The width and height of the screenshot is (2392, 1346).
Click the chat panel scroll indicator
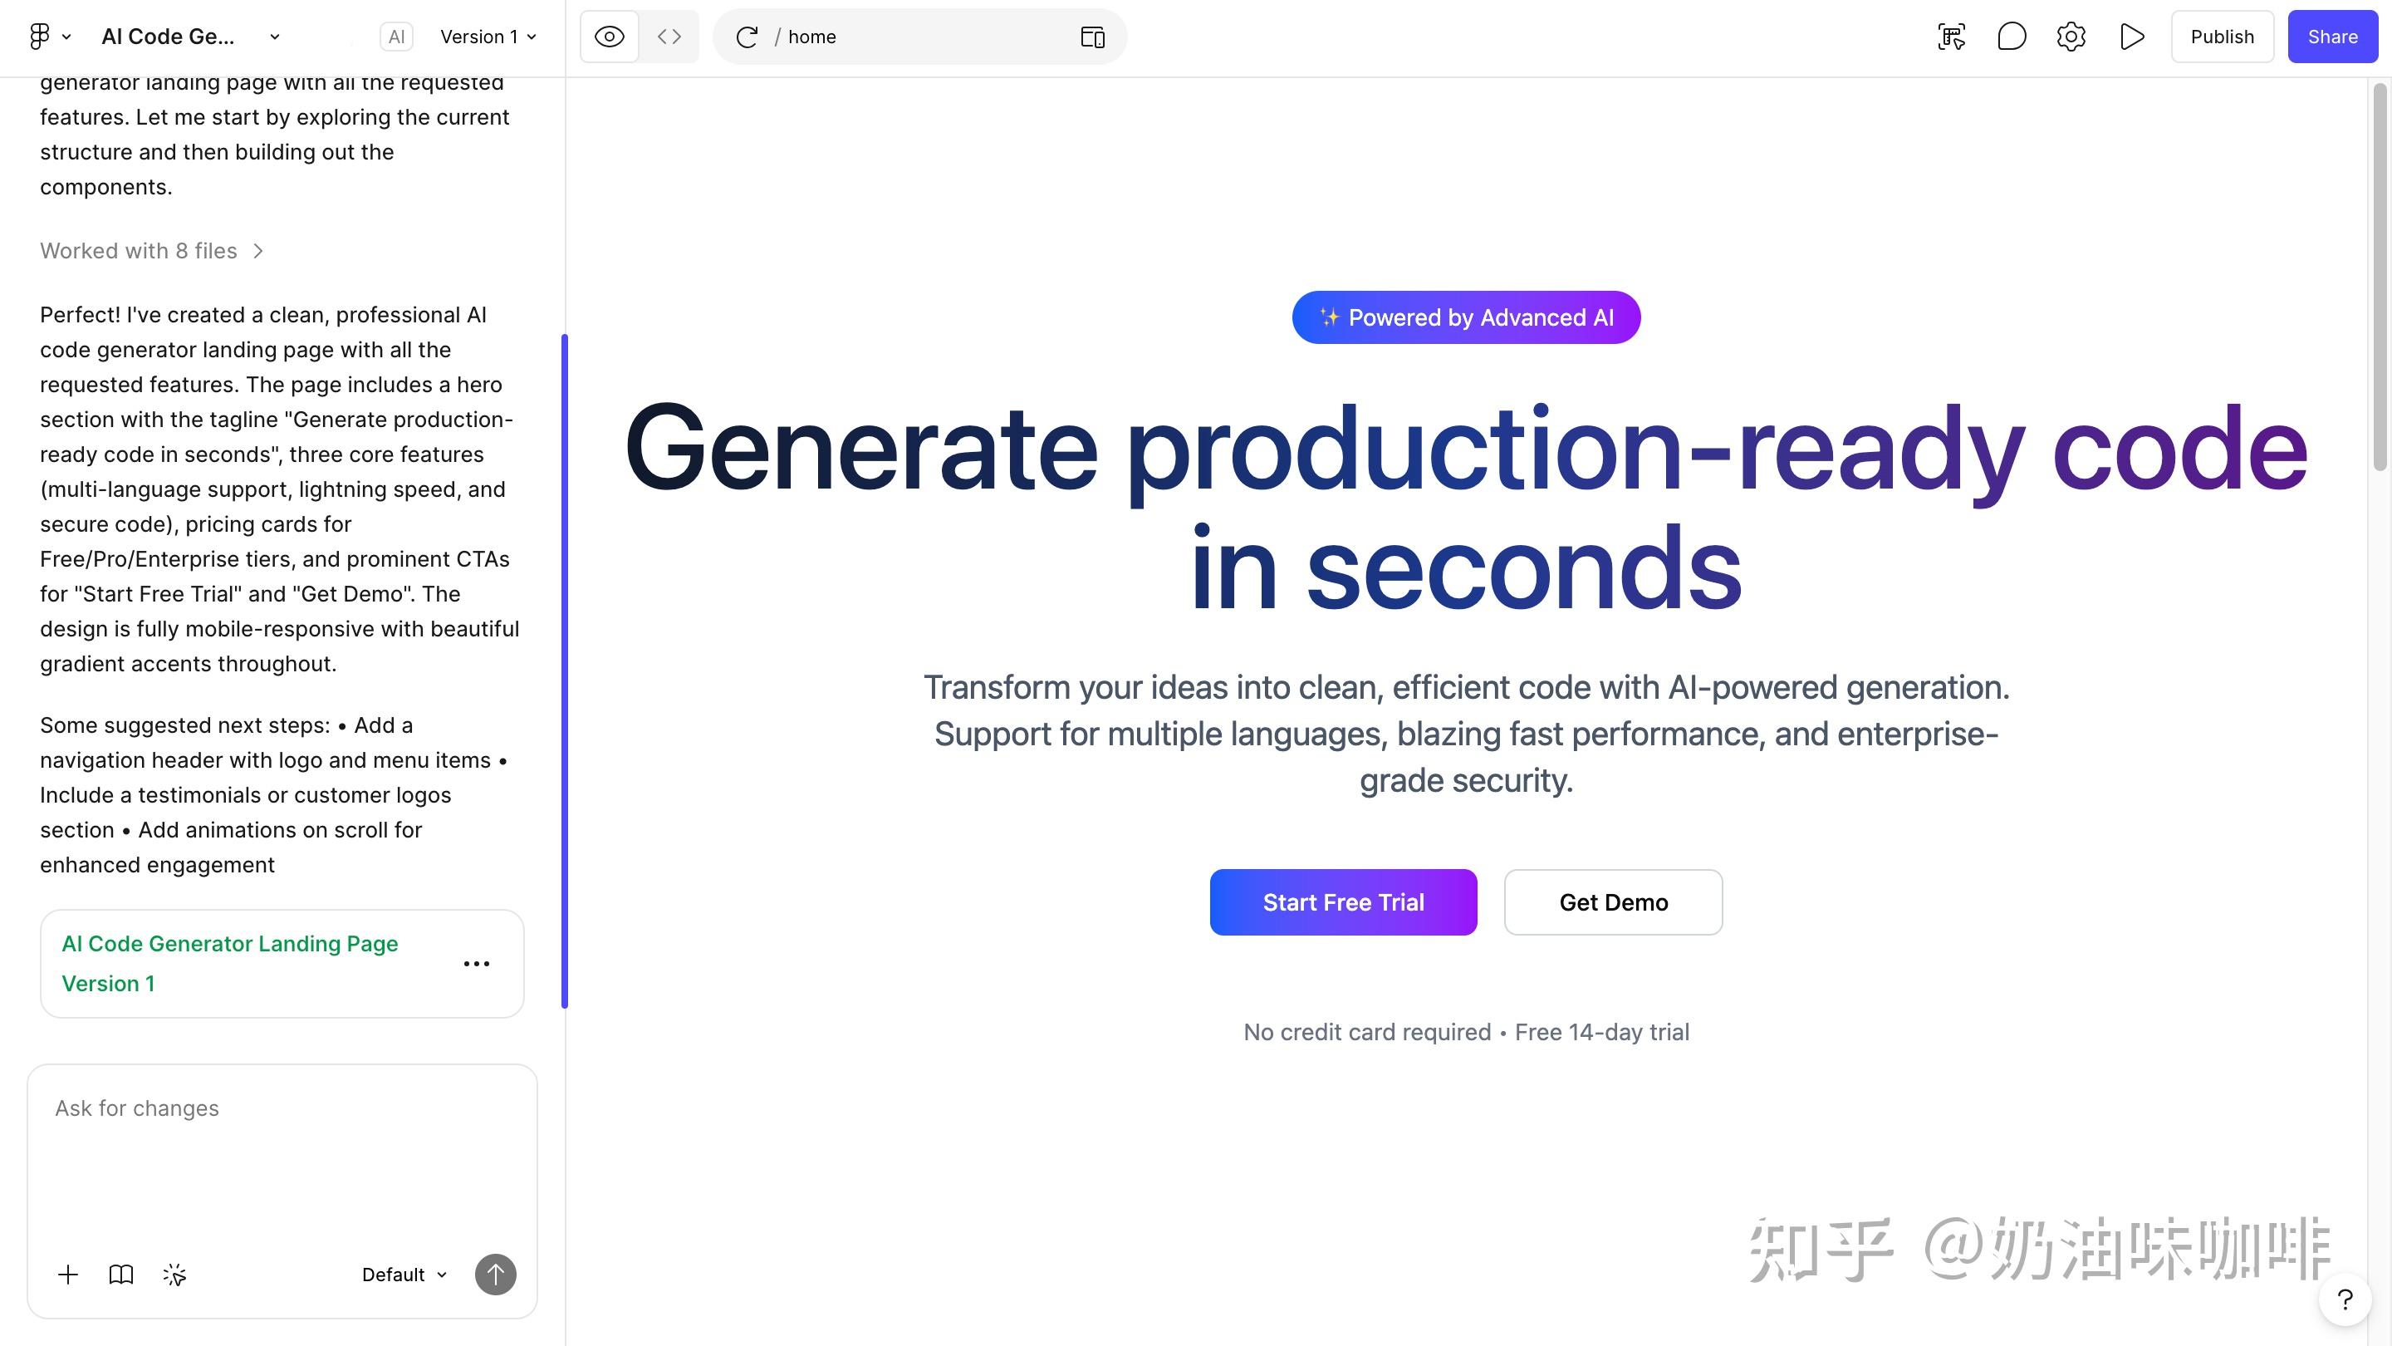(x=565, y=671)
